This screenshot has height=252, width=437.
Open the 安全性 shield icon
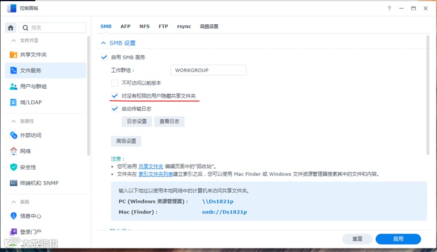tap(13, 167)
